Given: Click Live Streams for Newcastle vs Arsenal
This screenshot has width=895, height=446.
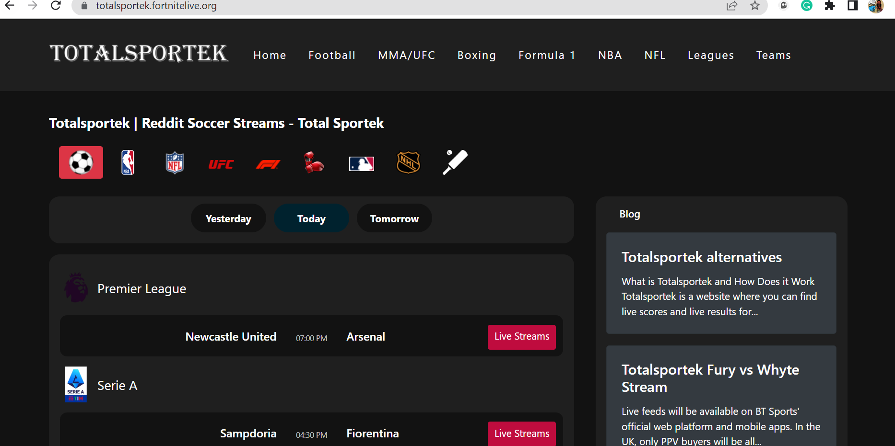Looking at the screenshot, I should click(x=521, y=337).
